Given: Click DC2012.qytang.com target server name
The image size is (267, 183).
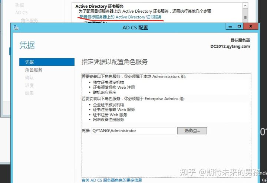Looking at the screenshot, I should click(230, 46).
